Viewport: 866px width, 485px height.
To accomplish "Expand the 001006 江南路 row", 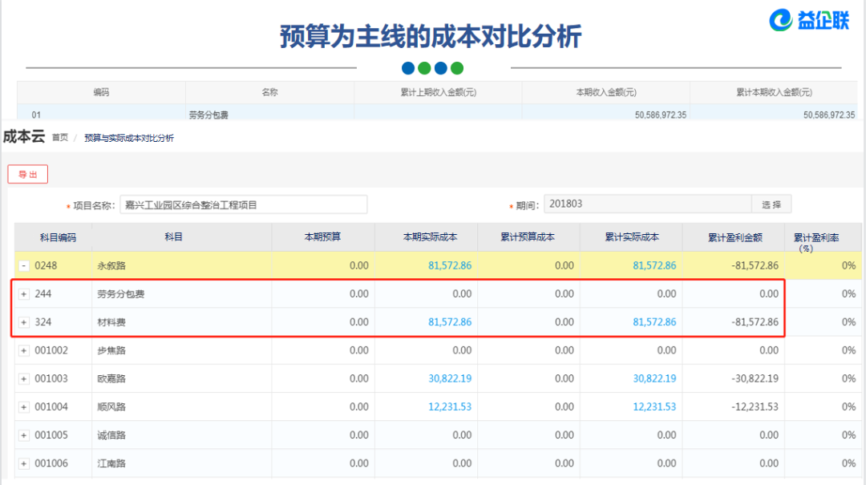I will pyautogui.click(x=24, y=463).
